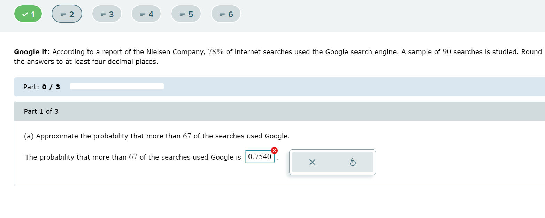This screenshot has width=545, height=218.
Task: Click the undo revert-answer icon
Action: click(353, 162)
